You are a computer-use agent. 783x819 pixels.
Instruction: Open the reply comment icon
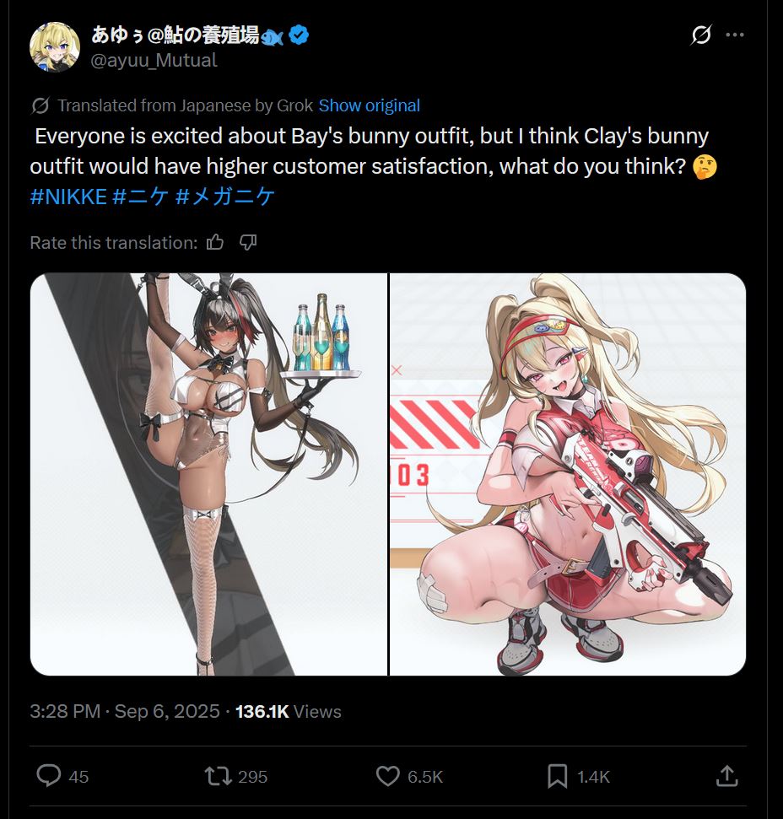click(x=49, y=776)
